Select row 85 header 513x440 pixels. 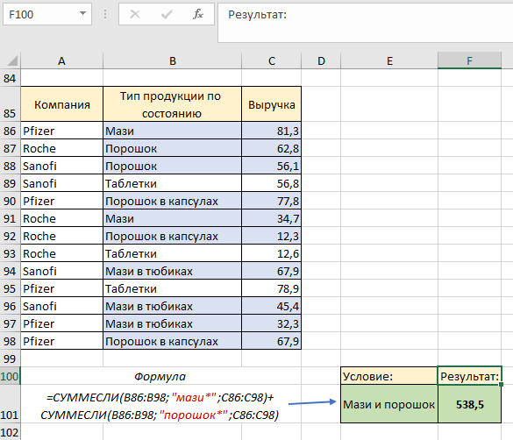coord(10,104)
